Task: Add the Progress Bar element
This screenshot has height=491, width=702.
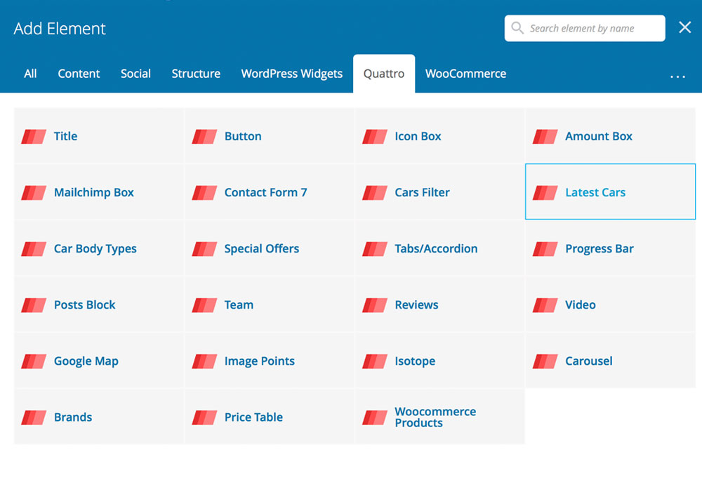Action: pyautogui.click(x=610, y=248)
